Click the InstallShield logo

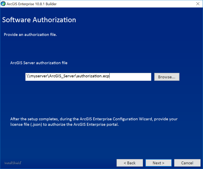tap(13, 163)
